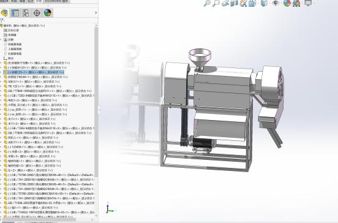
Task: Go back to the Previous View
Action: (x=225, y=3)
